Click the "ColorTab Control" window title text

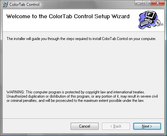(24, 5)
